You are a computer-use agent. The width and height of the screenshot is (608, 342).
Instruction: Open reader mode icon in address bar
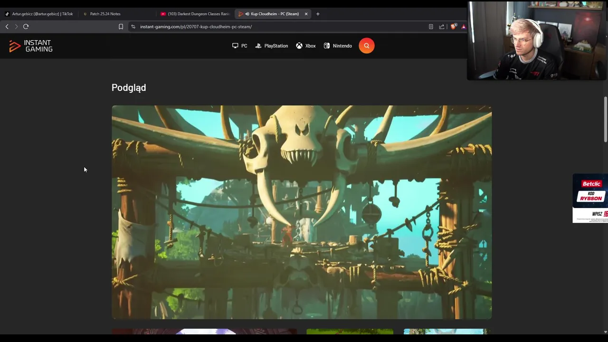(x=431, y=27)
